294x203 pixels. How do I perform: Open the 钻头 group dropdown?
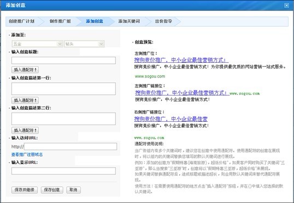[x=84, y=44]
